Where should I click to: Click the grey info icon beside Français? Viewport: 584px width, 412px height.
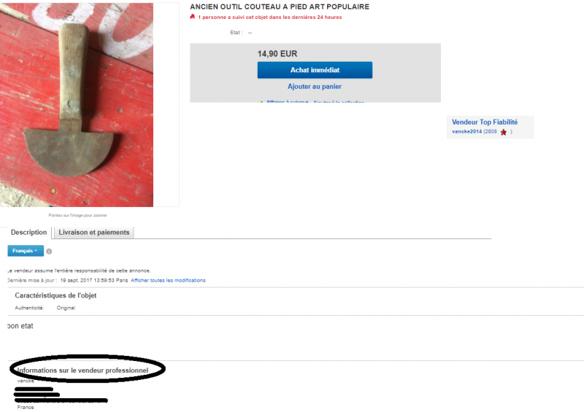click(x=49, y=252)
